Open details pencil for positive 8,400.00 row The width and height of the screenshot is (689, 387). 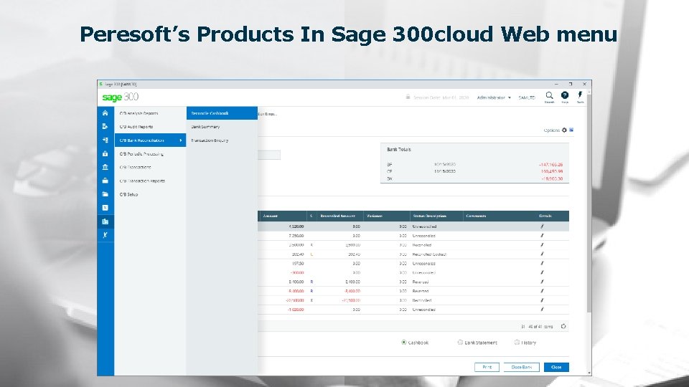pos(543,282)
